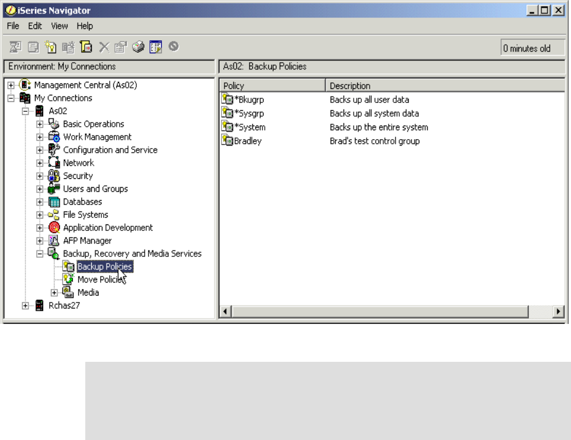Sort by the Policy column header
Screen dimensions: 571x440
tap(272, 85)
